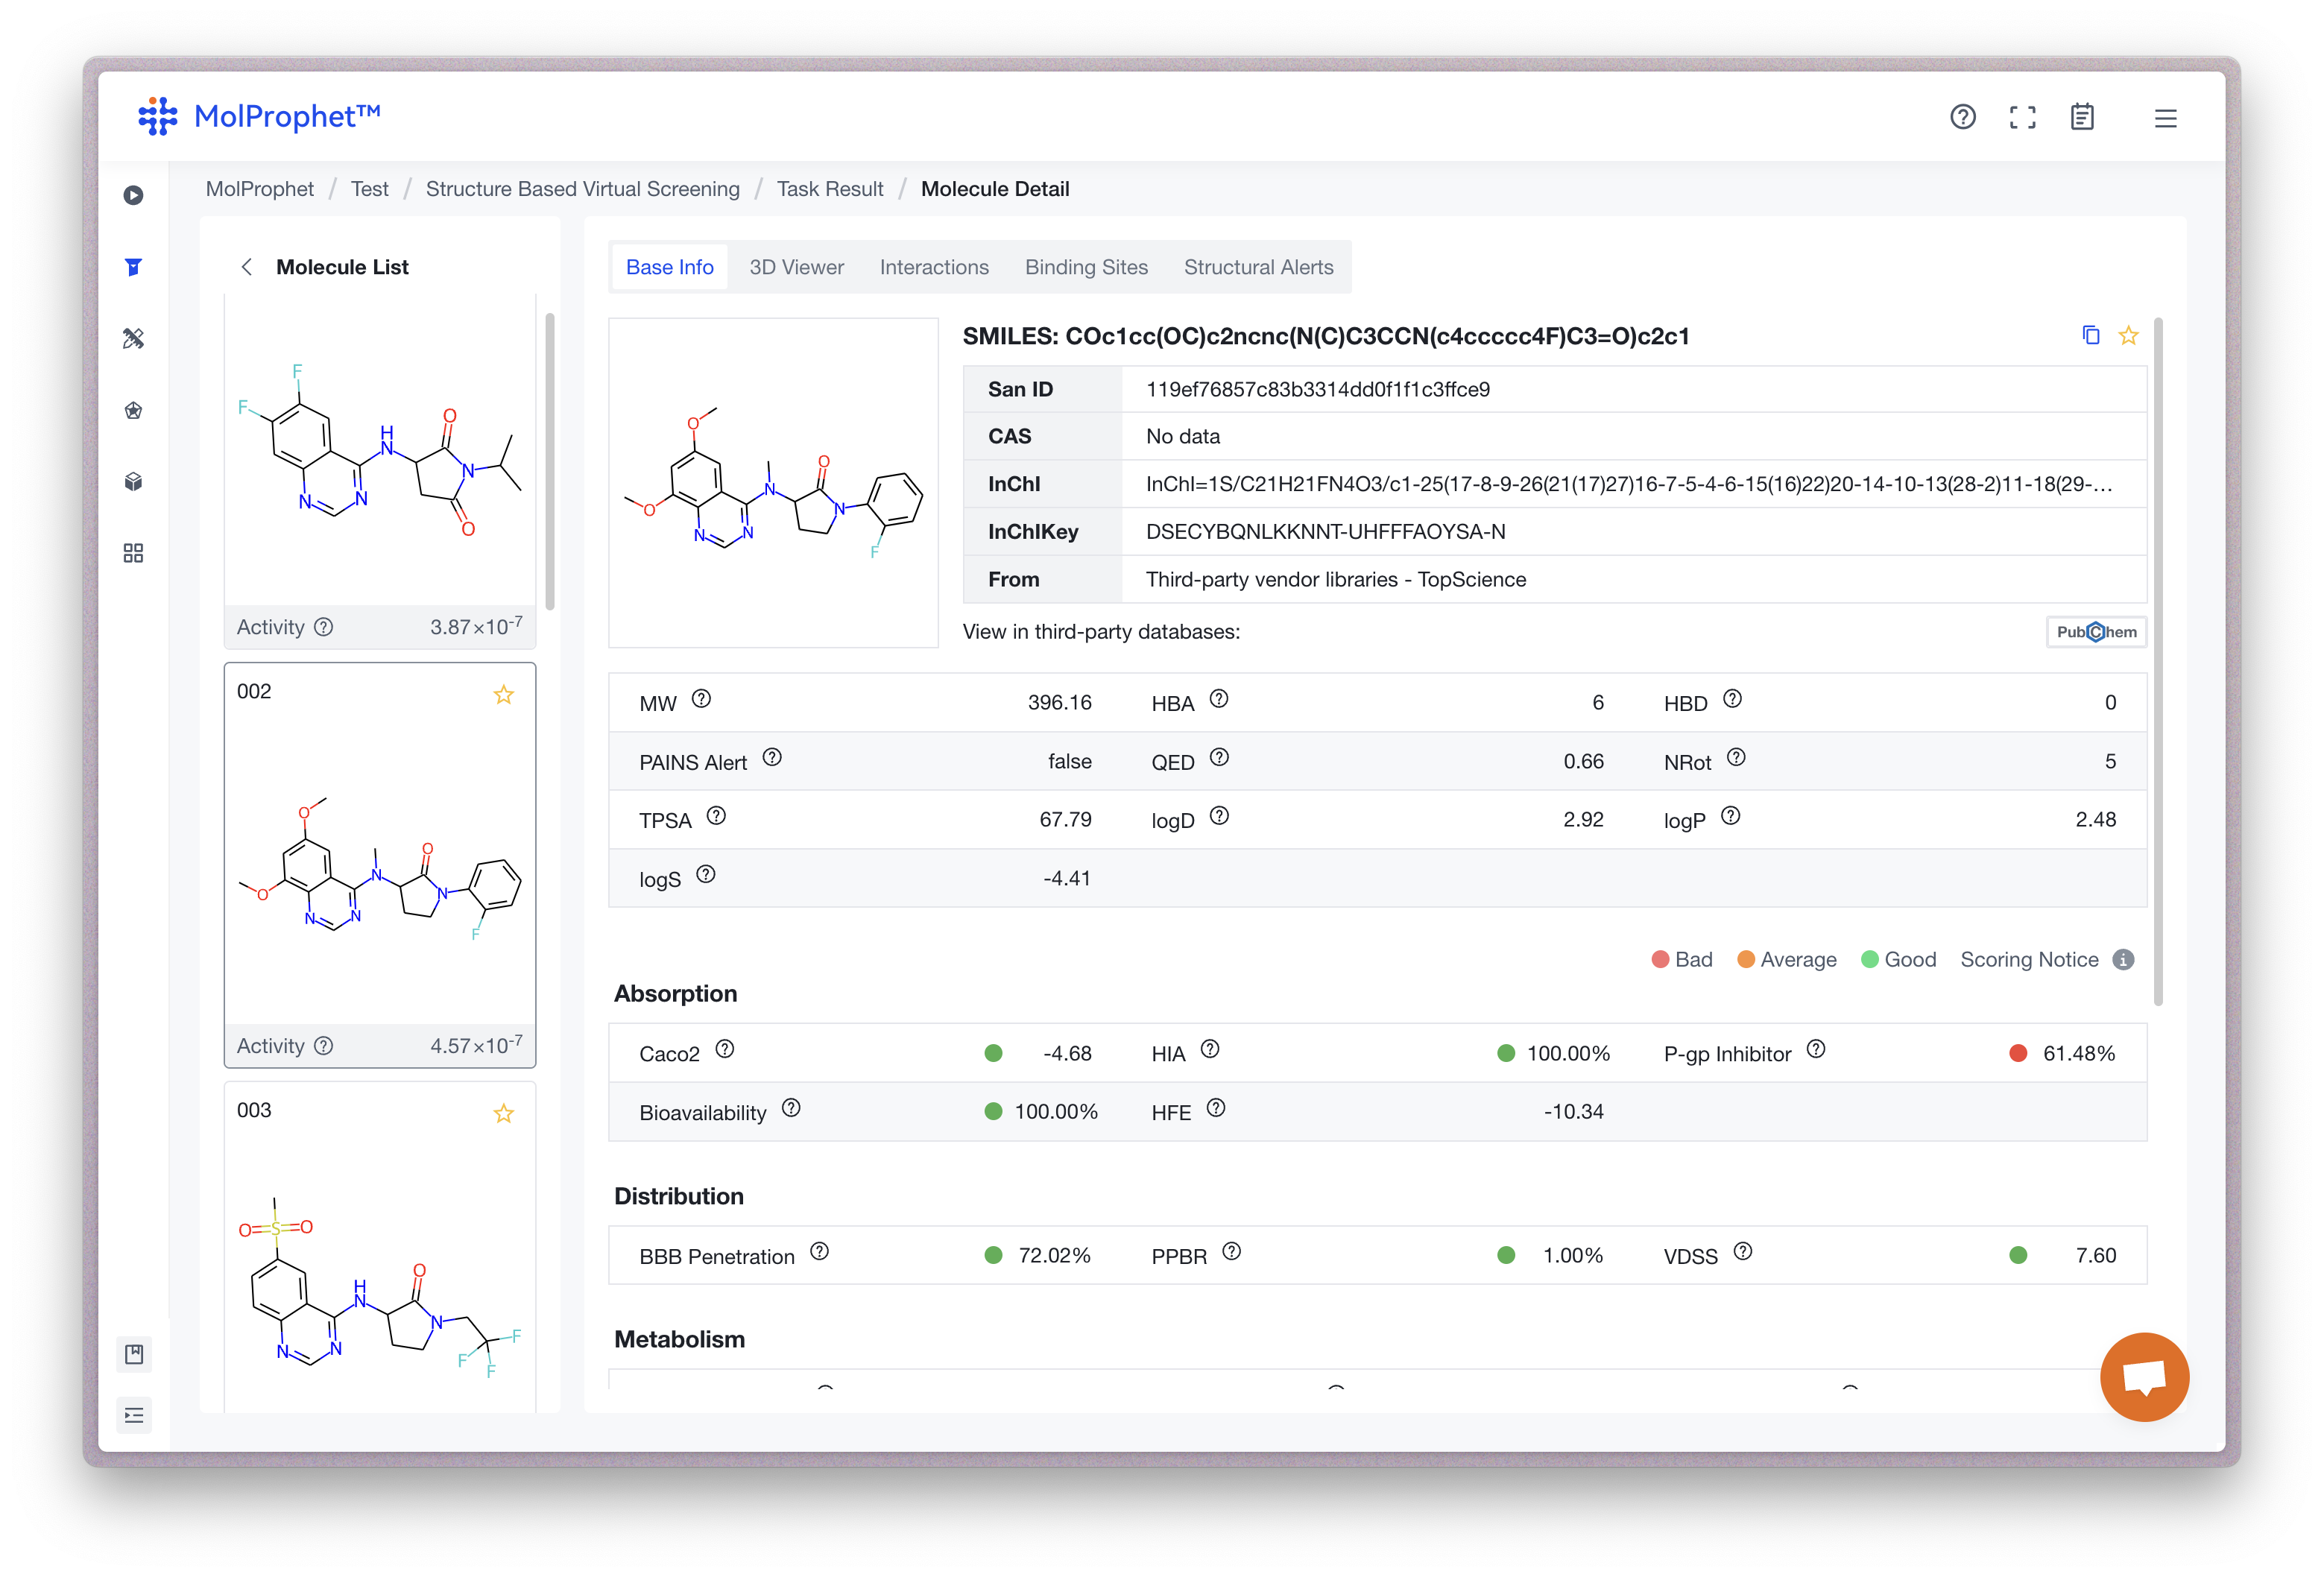
Task: Navigate to Test breadcrumb
Action: pyautogui.click(x=369, y=189)
